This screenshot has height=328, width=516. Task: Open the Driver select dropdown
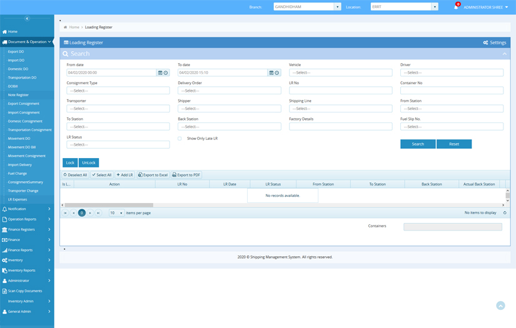(452, 72)
